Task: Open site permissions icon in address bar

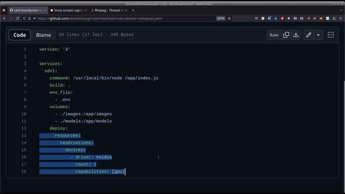Action: [x=34, y=18]
